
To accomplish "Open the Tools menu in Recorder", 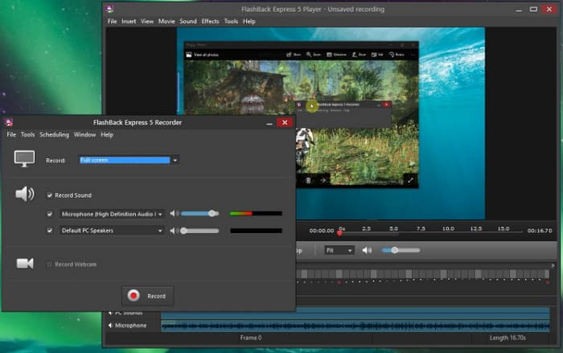I will click(x=27, y=135).
